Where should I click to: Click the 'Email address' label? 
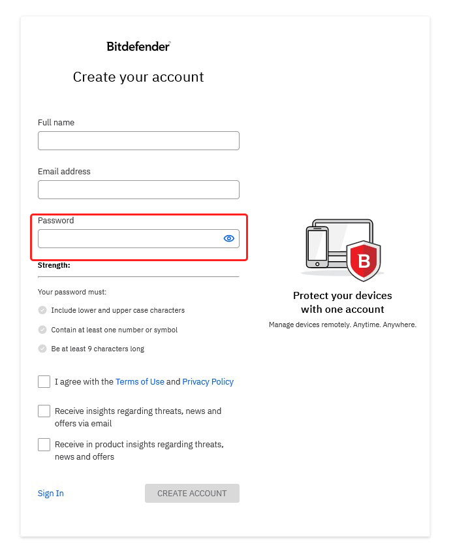(64, 171)
